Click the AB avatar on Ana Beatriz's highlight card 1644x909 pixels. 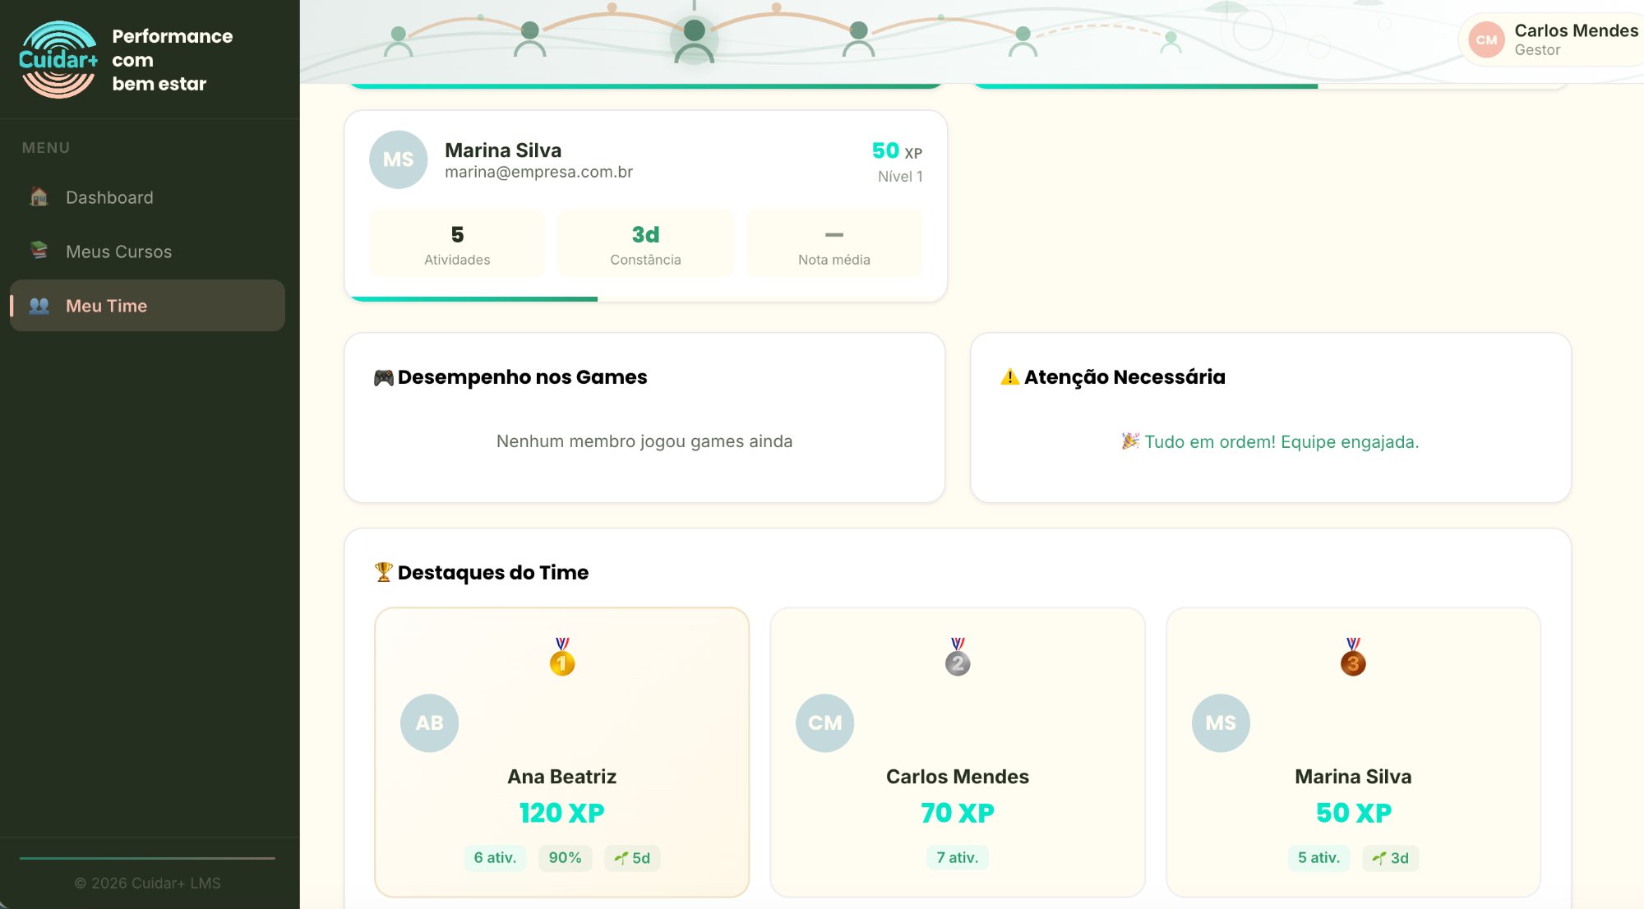tap(428, 722)
